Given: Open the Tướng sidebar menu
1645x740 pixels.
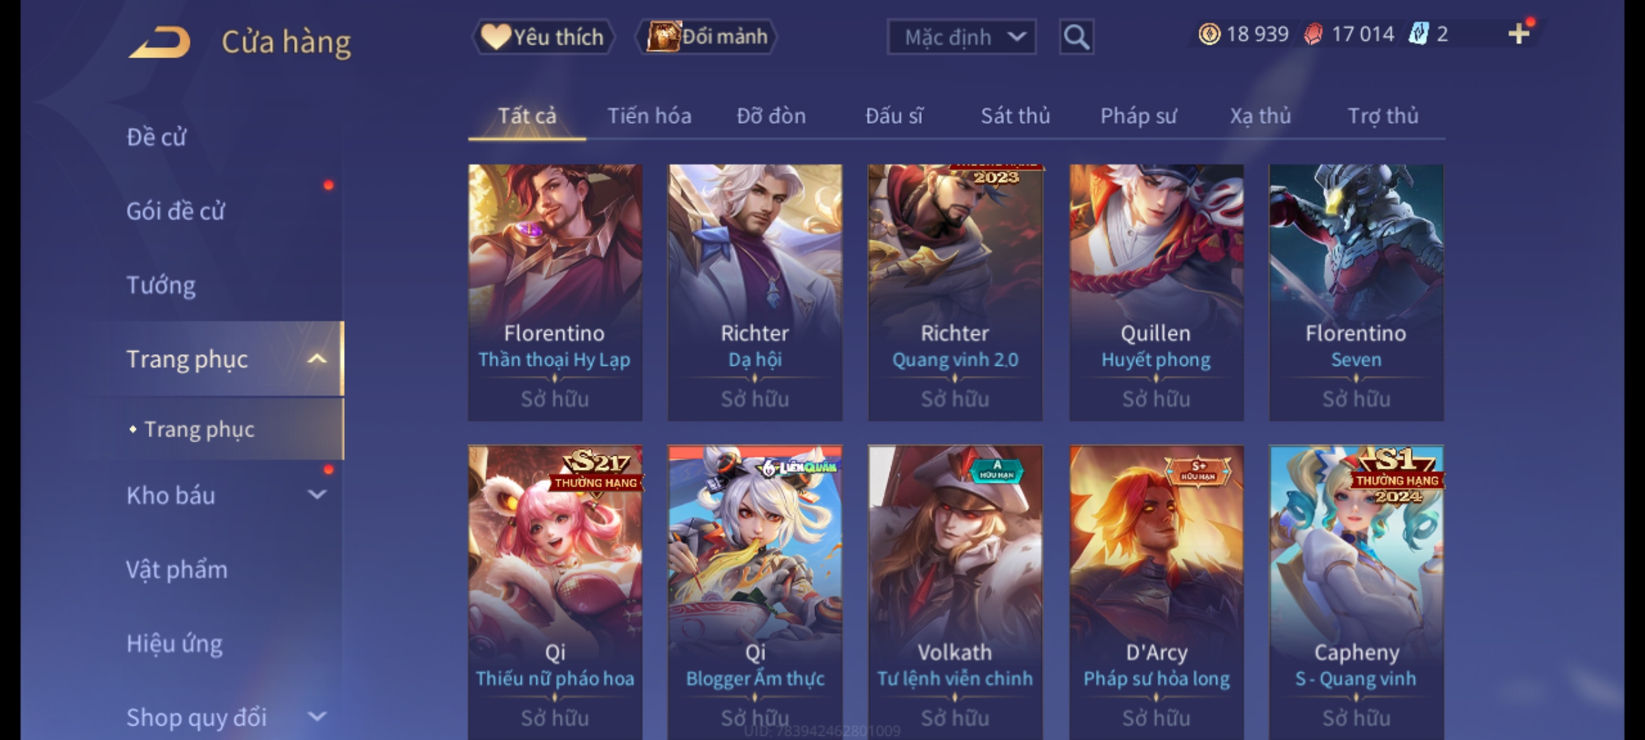Looking at the screenshot, I should [x=161, y=284].
